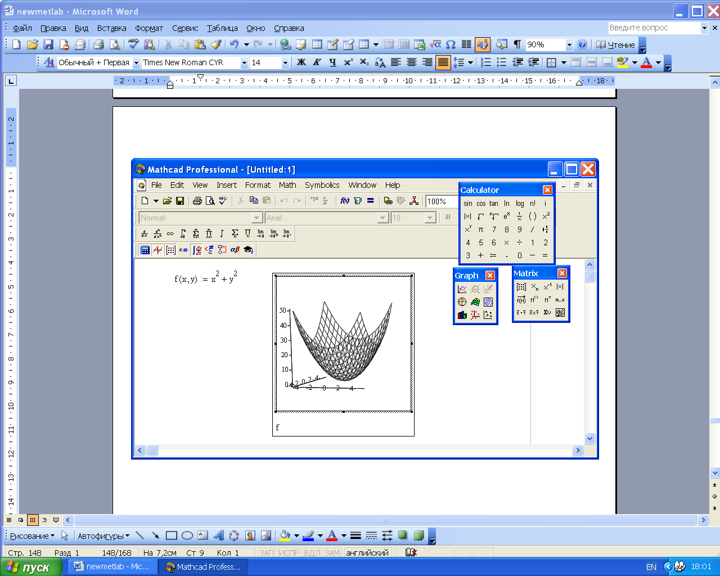The width and height of the screenshot is (720, 576).
Task: Create a new blank Word document
Action: click(x=16, y=44)
